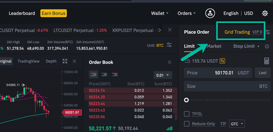273x132 pixels.
Task: Open the TIF GTC dropdown
Action: tap(237, 124)
